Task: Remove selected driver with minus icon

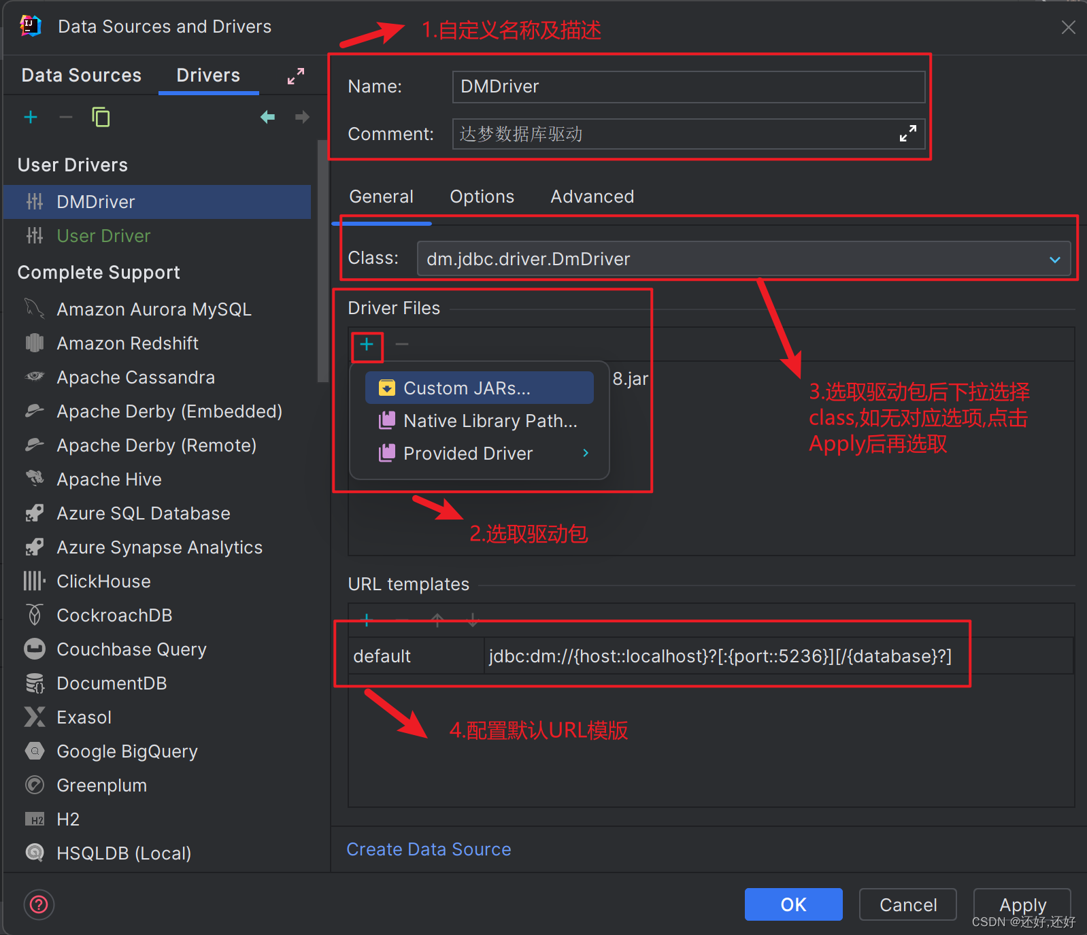Action: [65, 117]
